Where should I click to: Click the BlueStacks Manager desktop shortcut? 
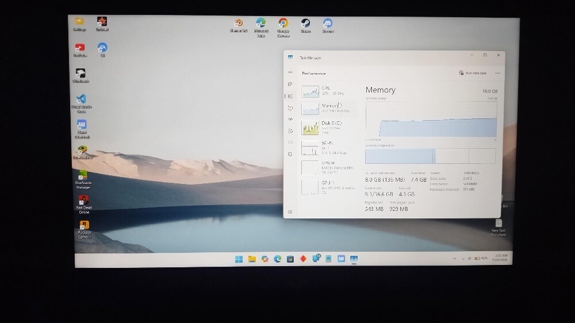point(83,180)
